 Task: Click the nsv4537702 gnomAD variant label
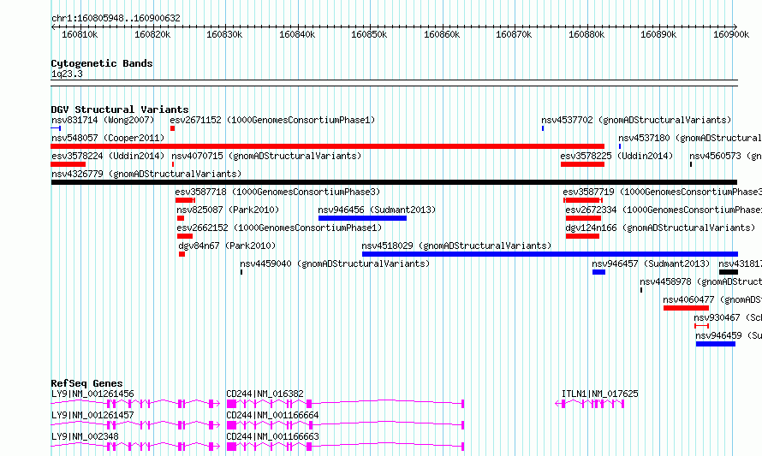coord(636,120)
